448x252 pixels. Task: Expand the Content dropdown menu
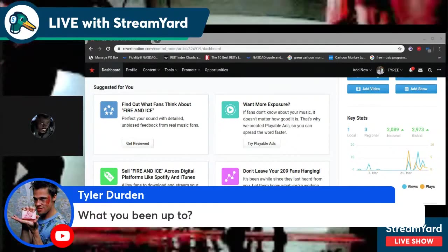[151, 70]
